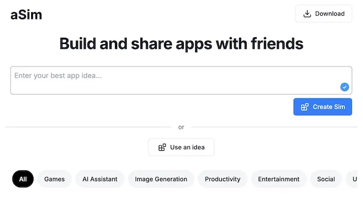The image size is (363, 198).
Task: Click the blocks icon beside Use an idea
Action: point(162,147)
